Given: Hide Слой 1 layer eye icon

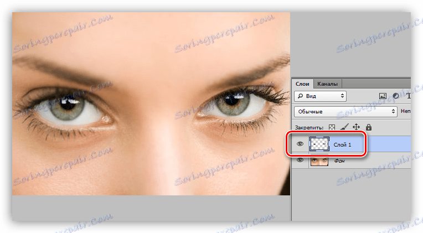Looking at the screenshot, I should [300, 144].
